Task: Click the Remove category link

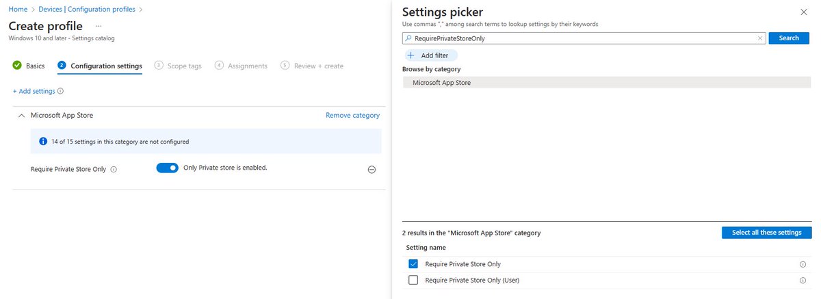Action: click(352, 116)
